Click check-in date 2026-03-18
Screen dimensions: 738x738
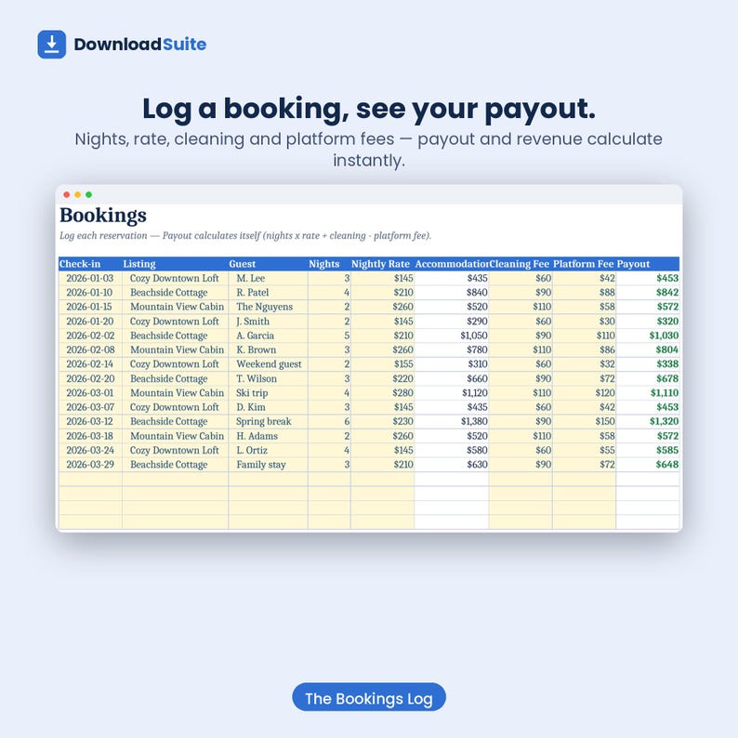pyautogui.click(x=90, y=436)
